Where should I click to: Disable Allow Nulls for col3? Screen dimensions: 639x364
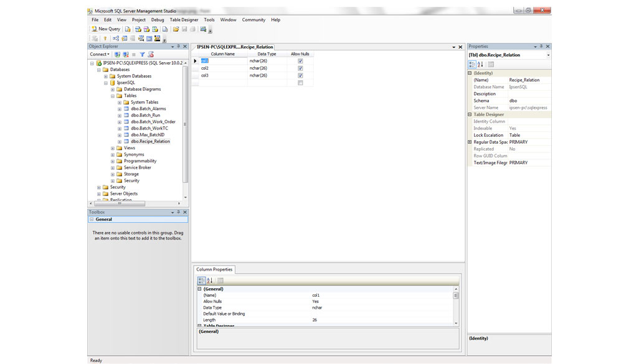coord(300,75)
